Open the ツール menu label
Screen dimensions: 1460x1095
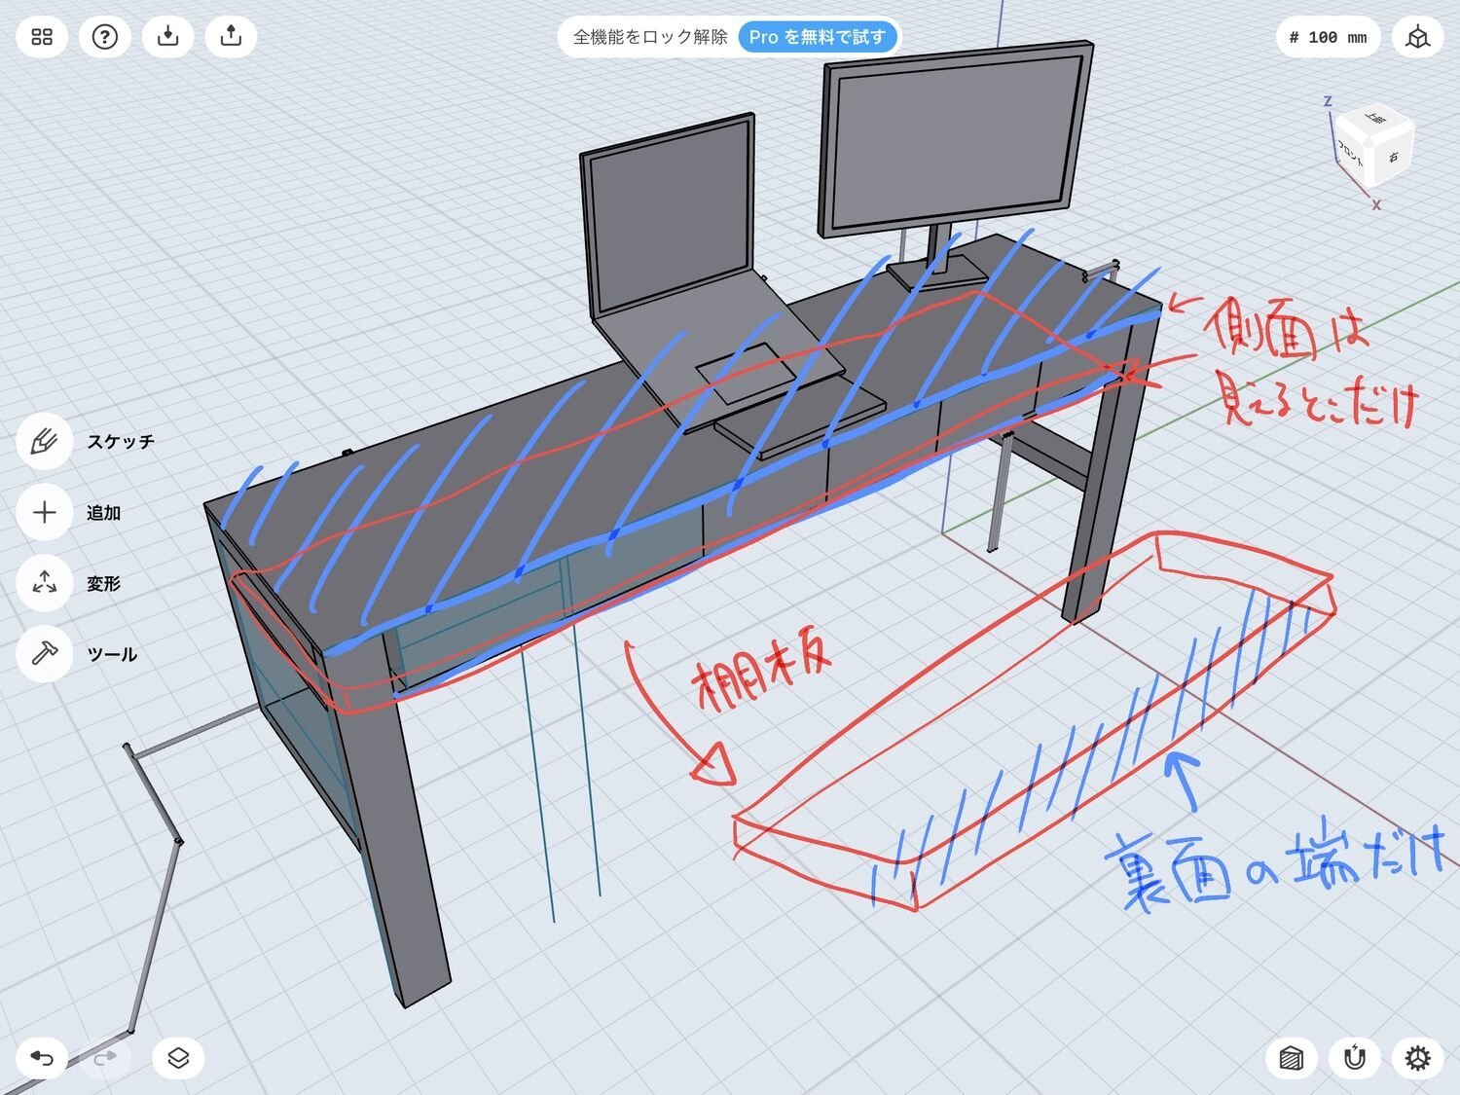[112, 655]
